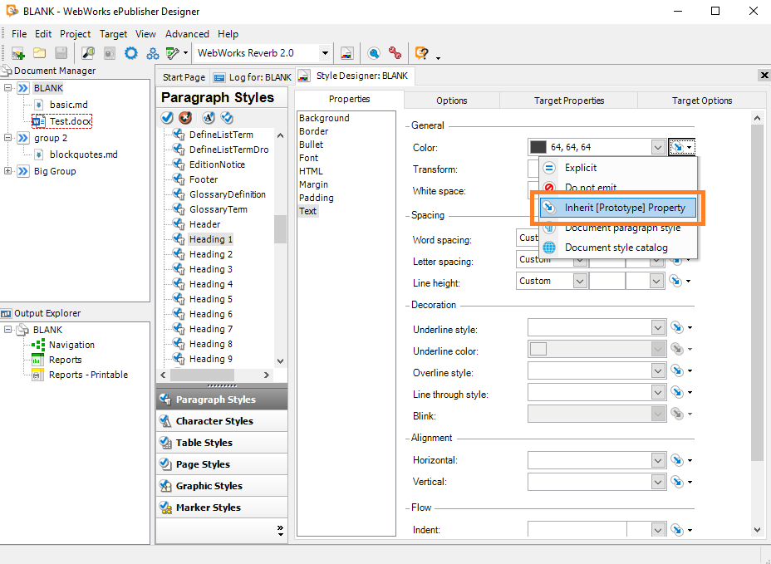Click the inheritance icon beside Line height
771x564 pixels.
click(x=676, y=282)
